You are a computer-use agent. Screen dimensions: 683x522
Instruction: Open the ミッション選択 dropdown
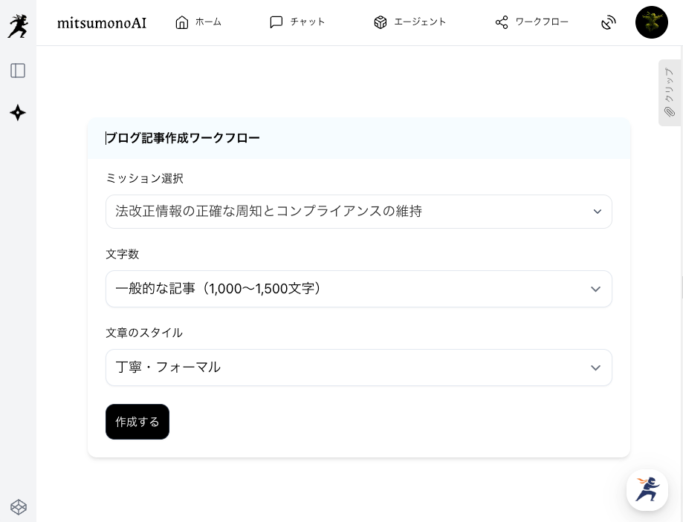(x=358, y=212)
